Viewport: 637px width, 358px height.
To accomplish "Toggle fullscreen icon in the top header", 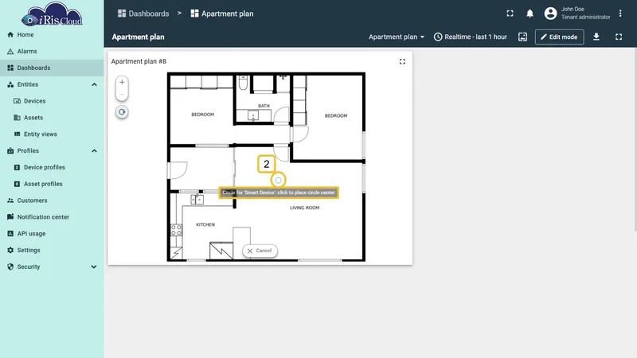I will click(x=510, y=14).
